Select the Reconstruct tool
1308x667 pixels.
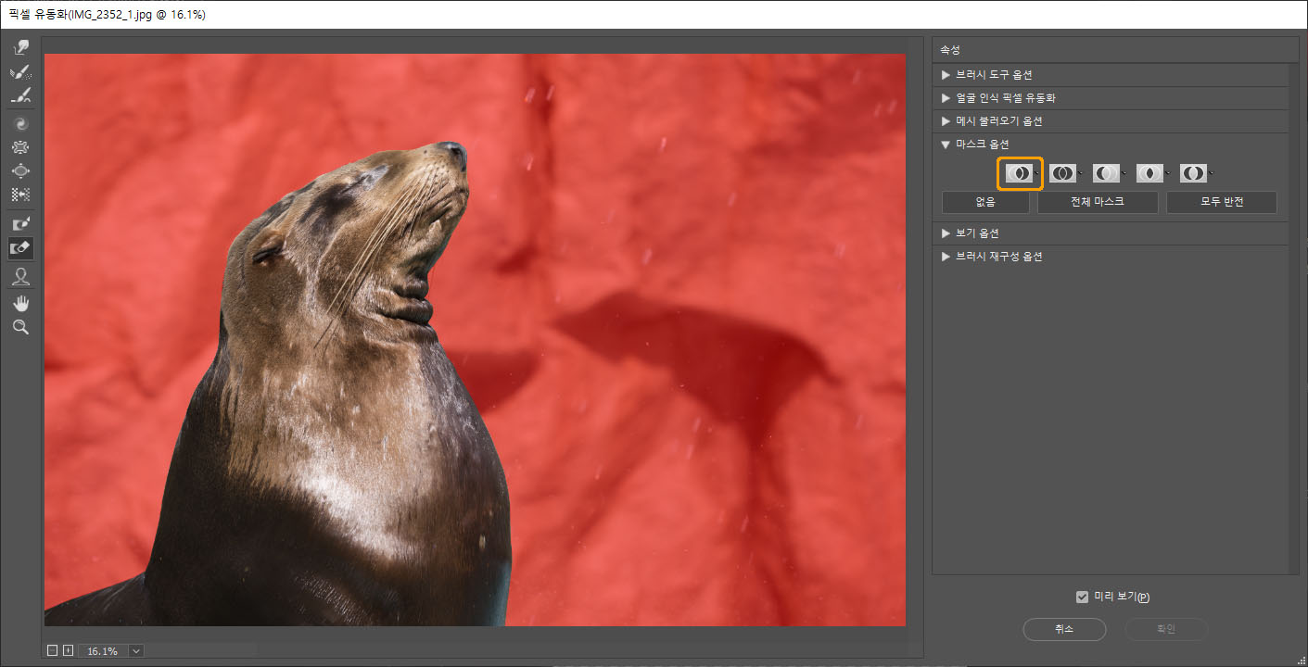tap(20, 71)
